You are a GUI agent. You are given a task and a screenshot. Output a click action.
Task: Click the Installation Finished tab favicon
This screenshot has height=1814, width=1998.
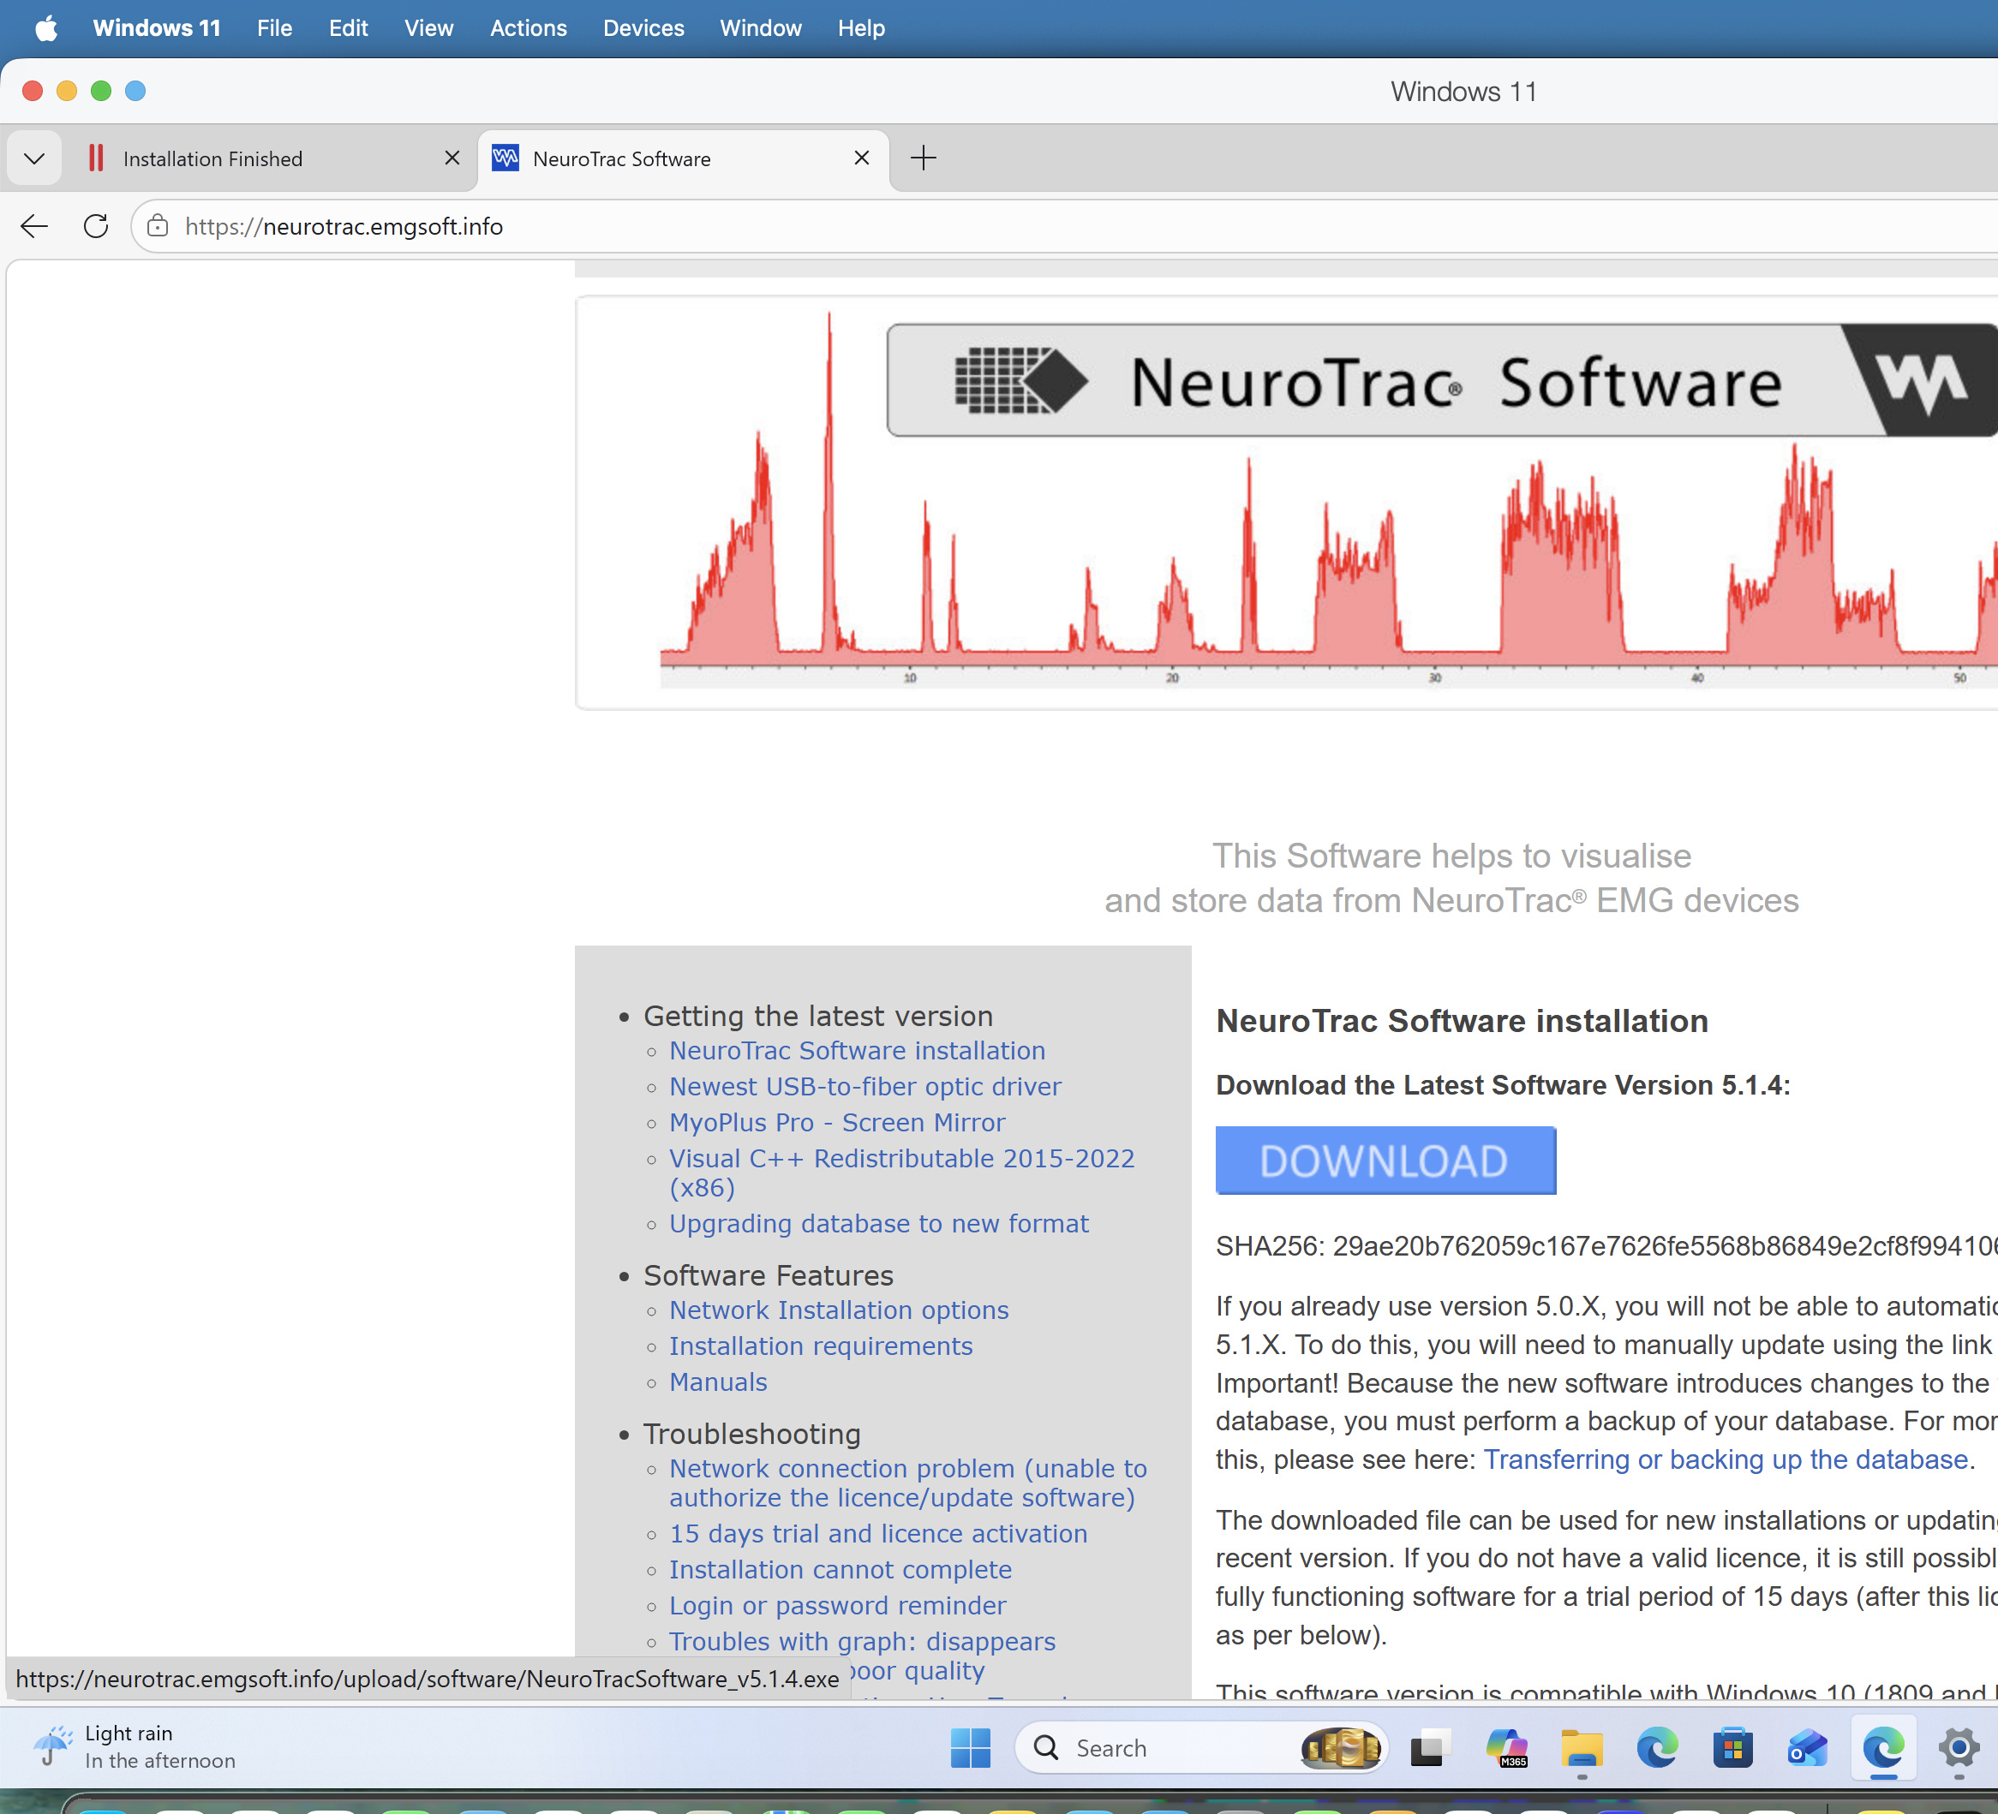pyautogui.click(x=96, y=158)
